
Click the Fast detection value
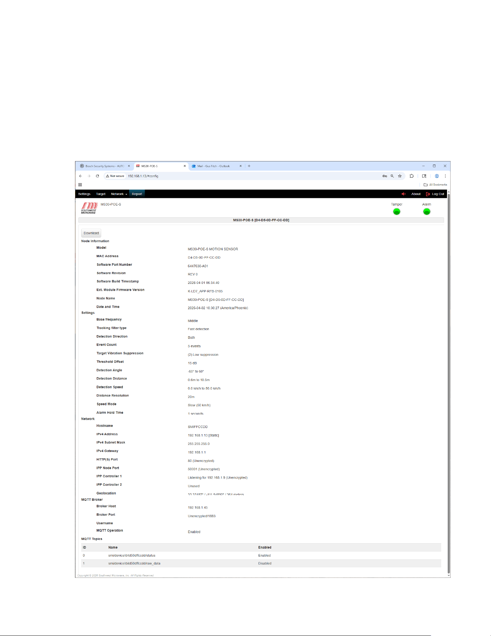coord(198,329)
